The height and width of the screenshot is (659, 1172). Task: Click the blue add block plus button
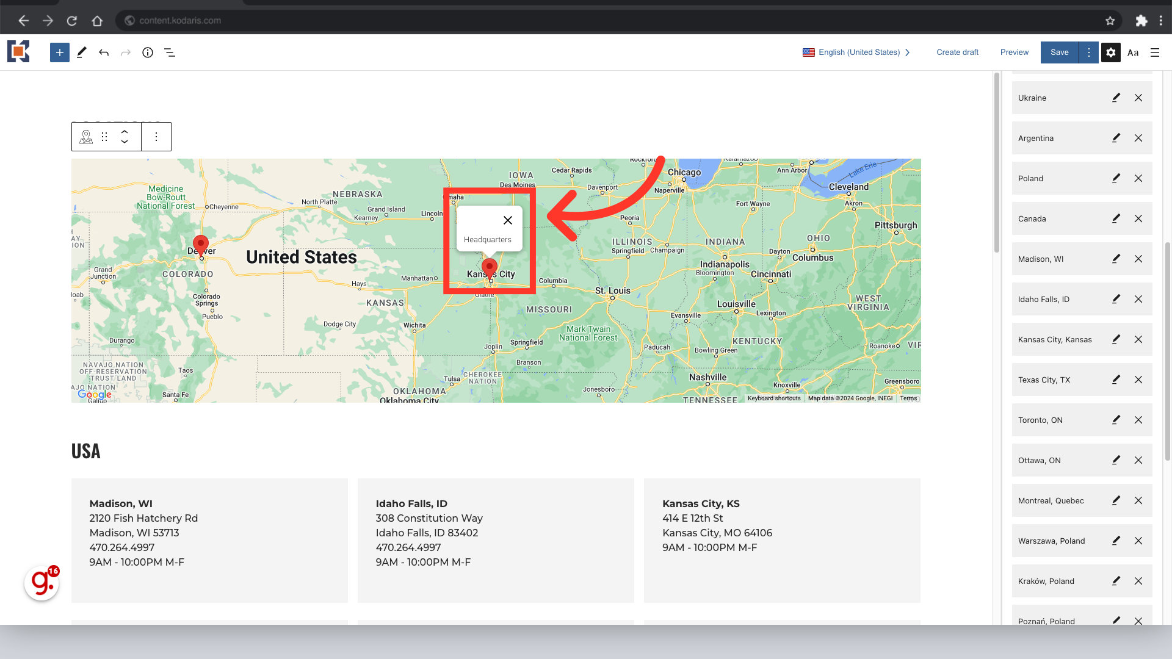click(59, 52)
